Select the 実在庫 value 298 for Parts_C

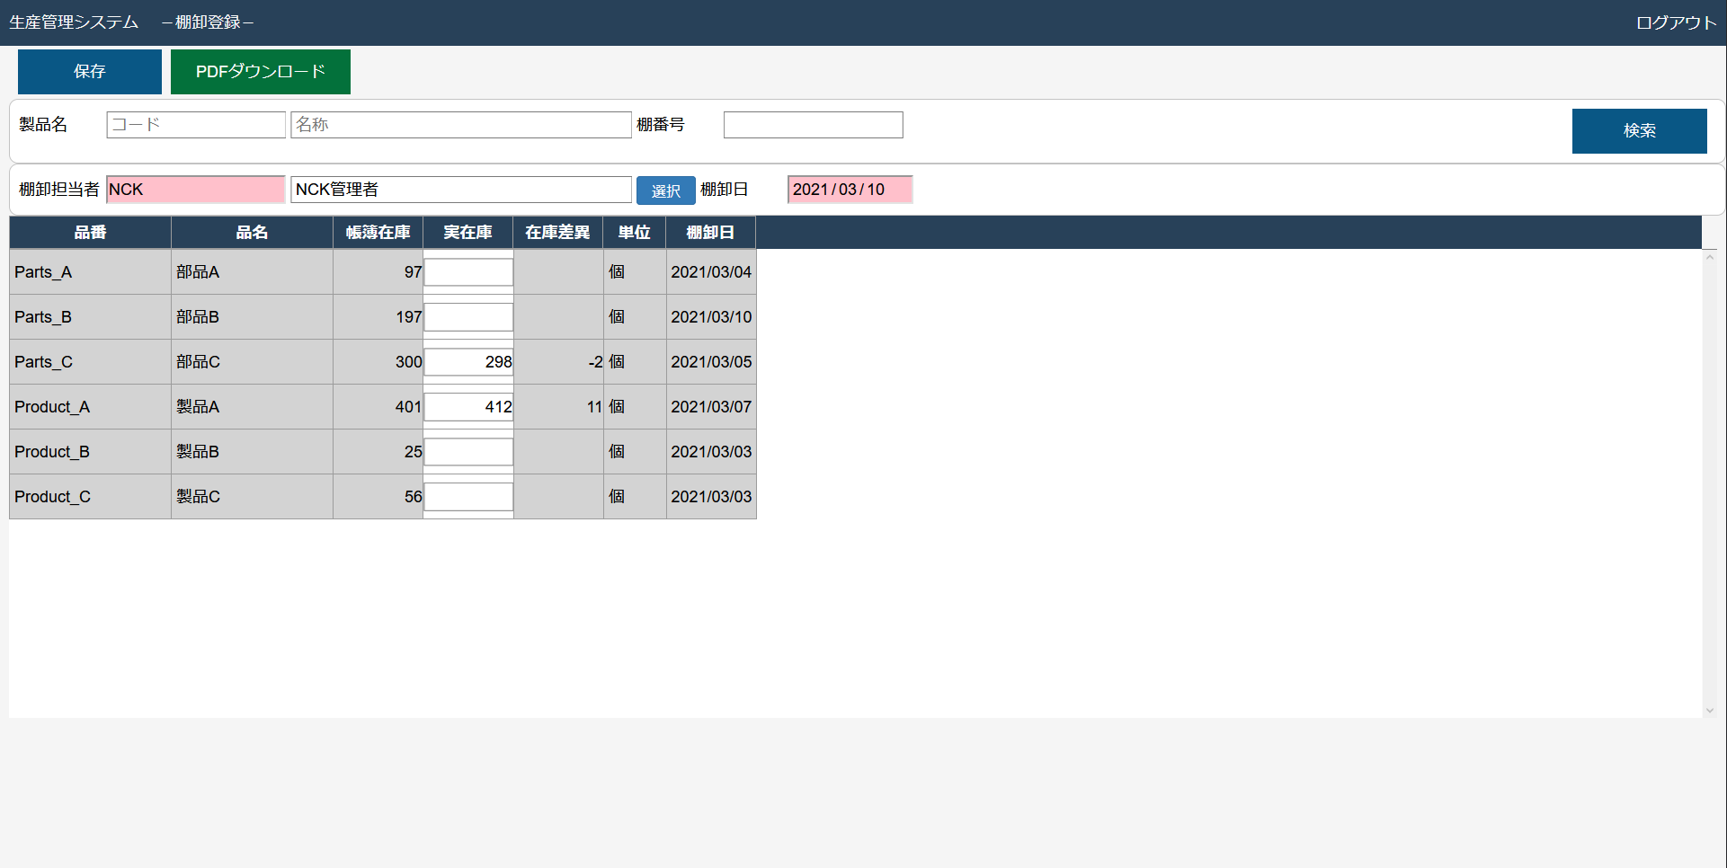point(468,362)
